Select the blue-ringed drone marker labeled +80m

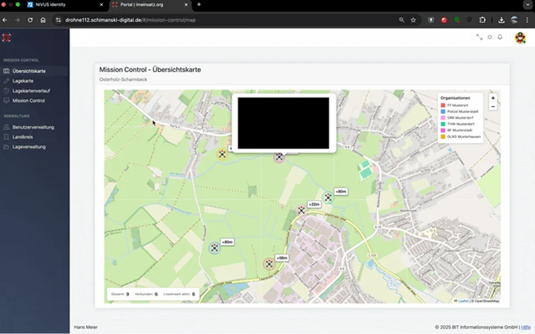point(214,248)
